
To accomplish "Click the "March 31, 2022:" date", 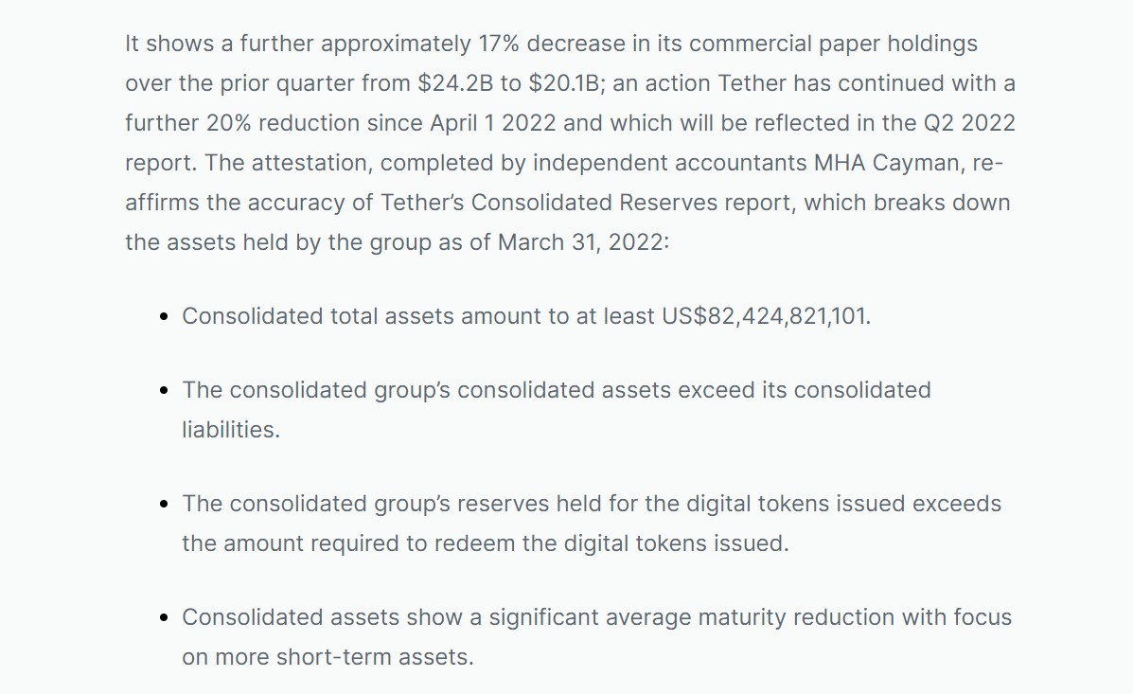I will pos(584,242).
